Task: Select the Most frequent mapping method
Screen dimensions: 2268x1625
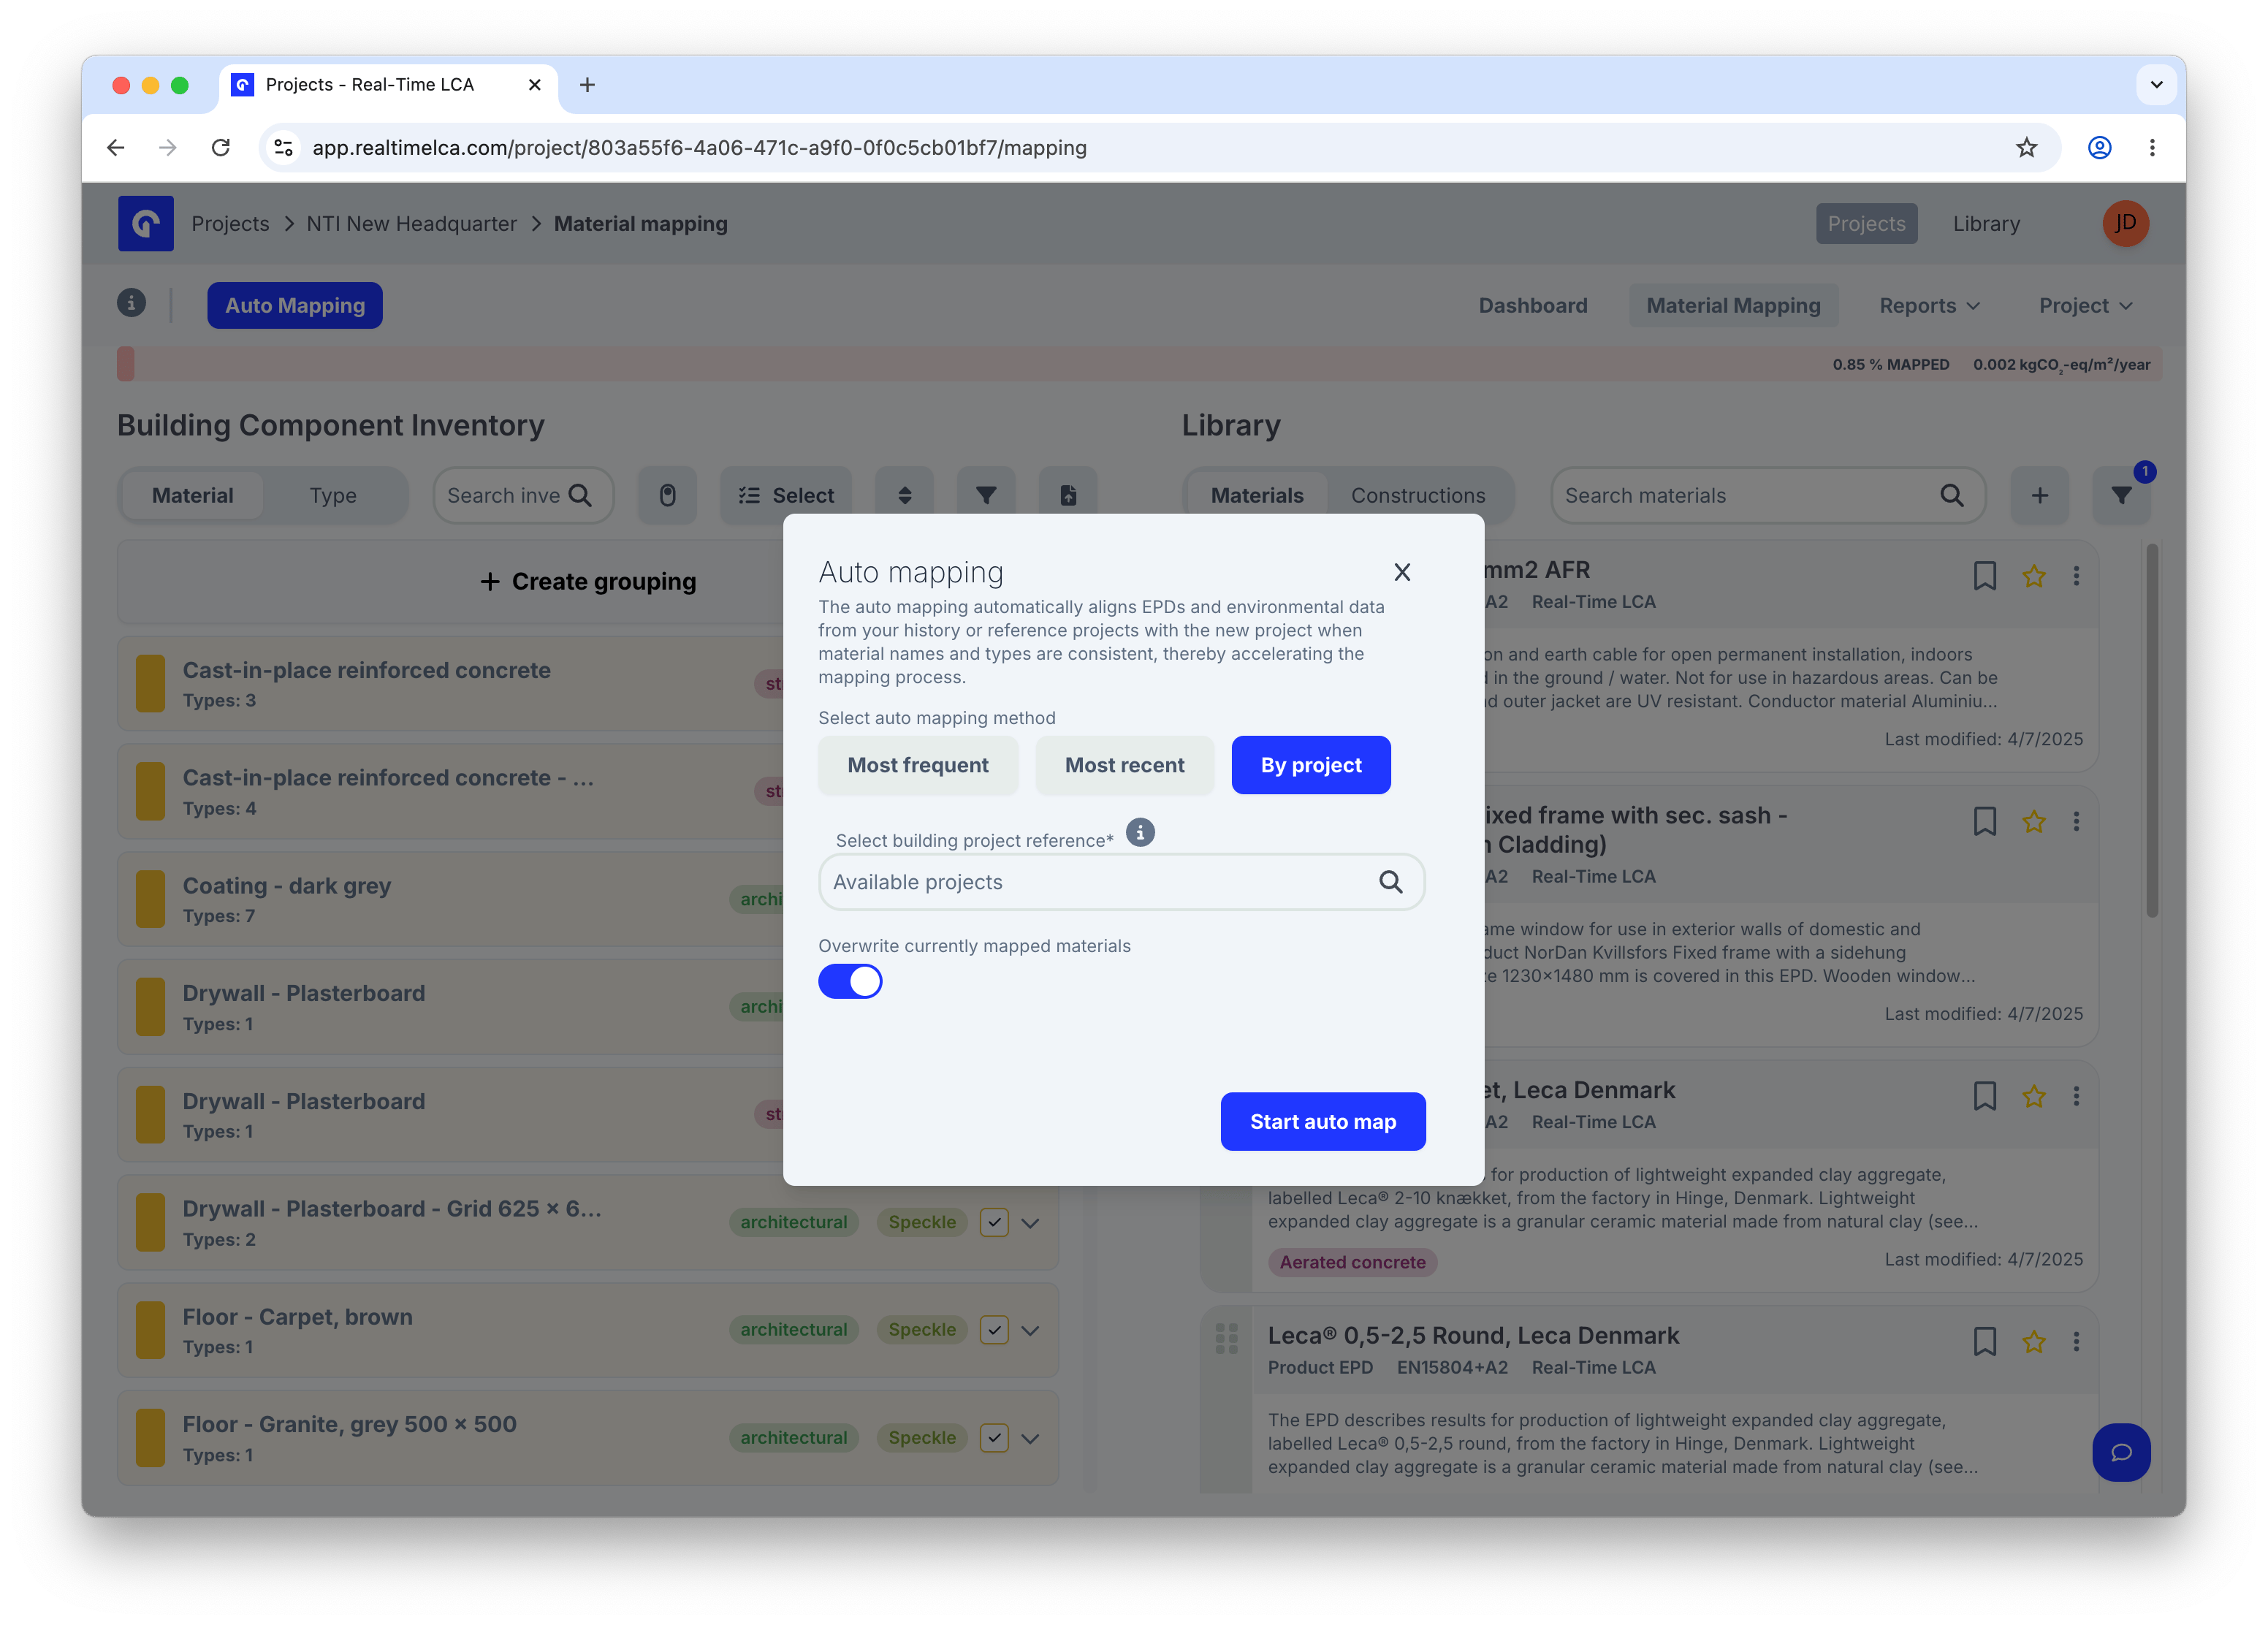Action: [x=917, y=765]
